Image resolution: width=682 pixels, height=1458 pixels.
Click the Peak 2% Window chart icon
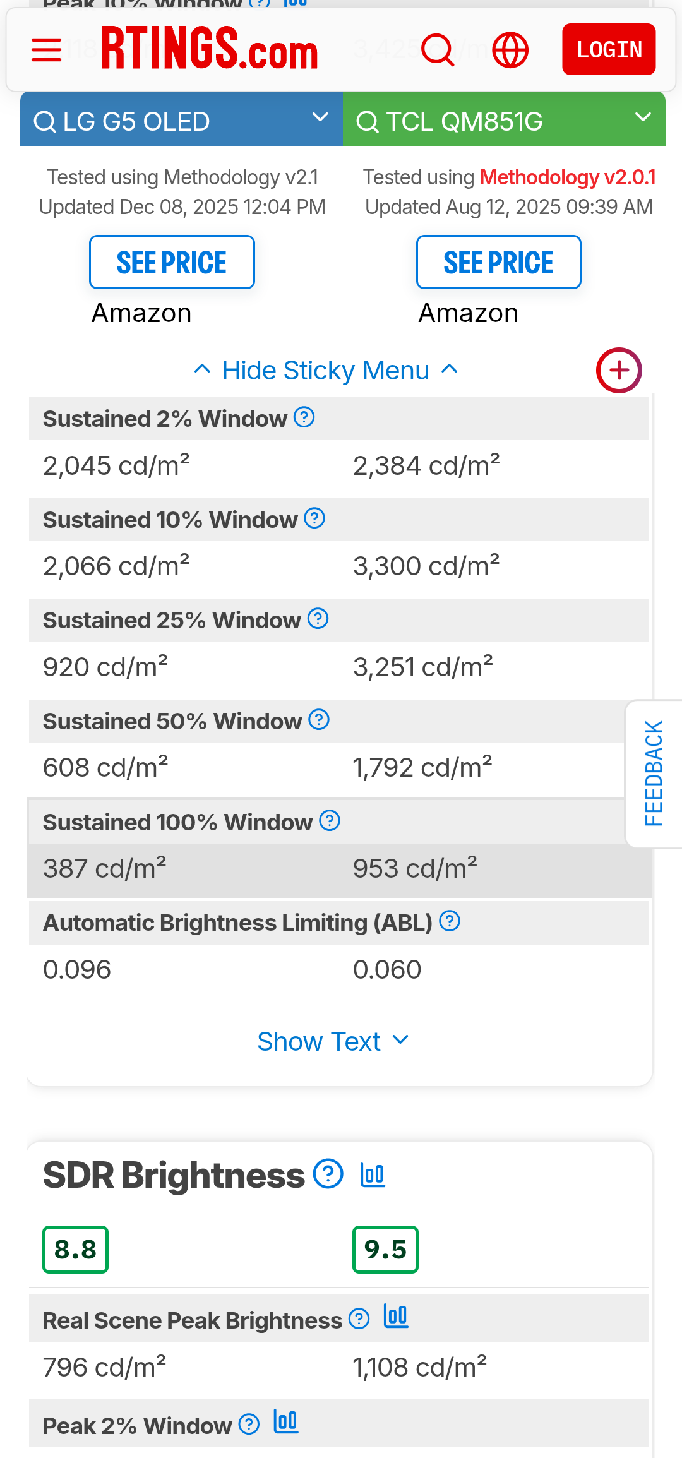tap(286, 1422)
